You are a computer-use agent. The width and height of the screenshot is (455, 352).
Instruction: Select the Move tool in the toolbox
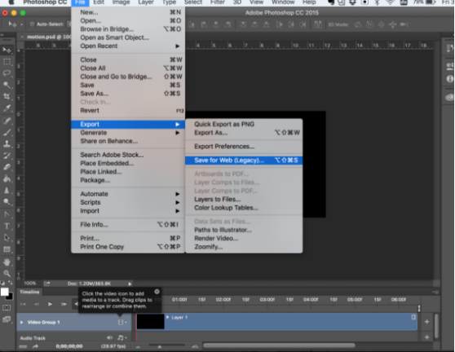coord(7,51)
